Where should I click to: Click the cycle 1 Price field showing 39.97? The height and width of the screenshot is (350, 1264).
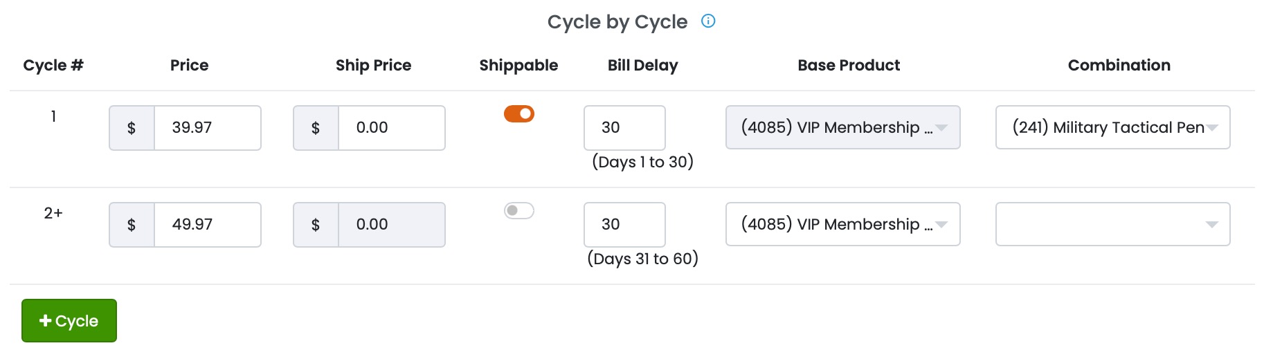(x=207, y=128)
